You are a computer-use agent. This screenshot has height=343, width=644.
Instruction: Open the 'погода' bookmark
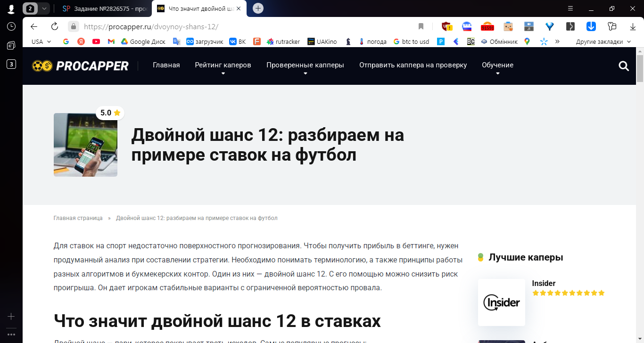tap(372, 41)
